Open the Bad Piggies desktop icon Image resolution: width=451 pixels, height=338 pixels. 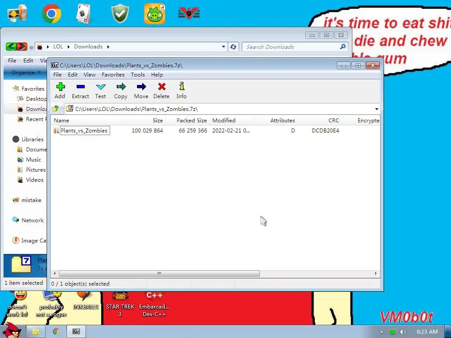pos(155,14)
